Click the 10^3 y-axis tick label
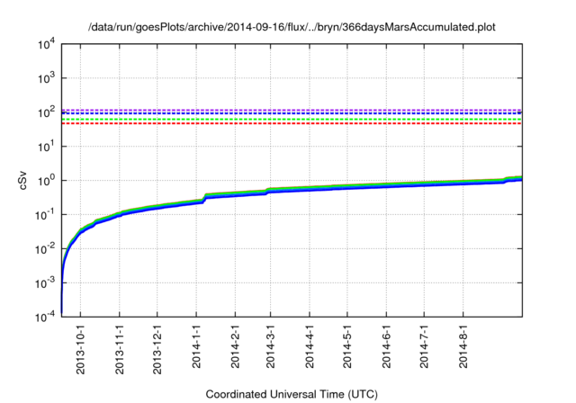This screenshot has height=403, width=576. [x=46, y=78]
